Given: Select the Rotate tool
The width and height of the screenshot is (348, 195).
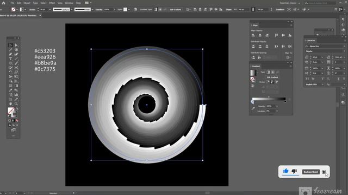Looking at the screenshot, I should [x=11, y=72].
